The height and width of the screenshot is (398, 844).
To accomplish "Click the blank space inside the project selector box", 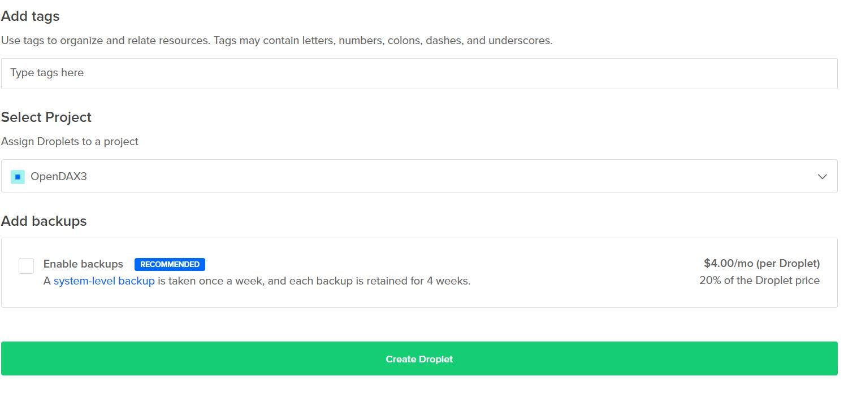I will 452,176.
